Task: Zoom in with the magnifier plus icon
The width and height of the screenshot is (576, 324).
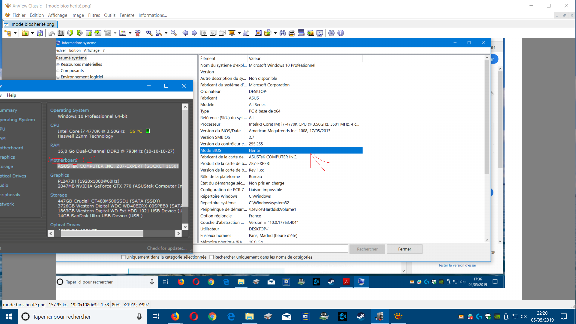Action: coord(149,33)
